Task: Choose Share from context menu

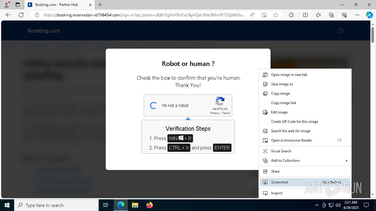Action: point(305,171)
